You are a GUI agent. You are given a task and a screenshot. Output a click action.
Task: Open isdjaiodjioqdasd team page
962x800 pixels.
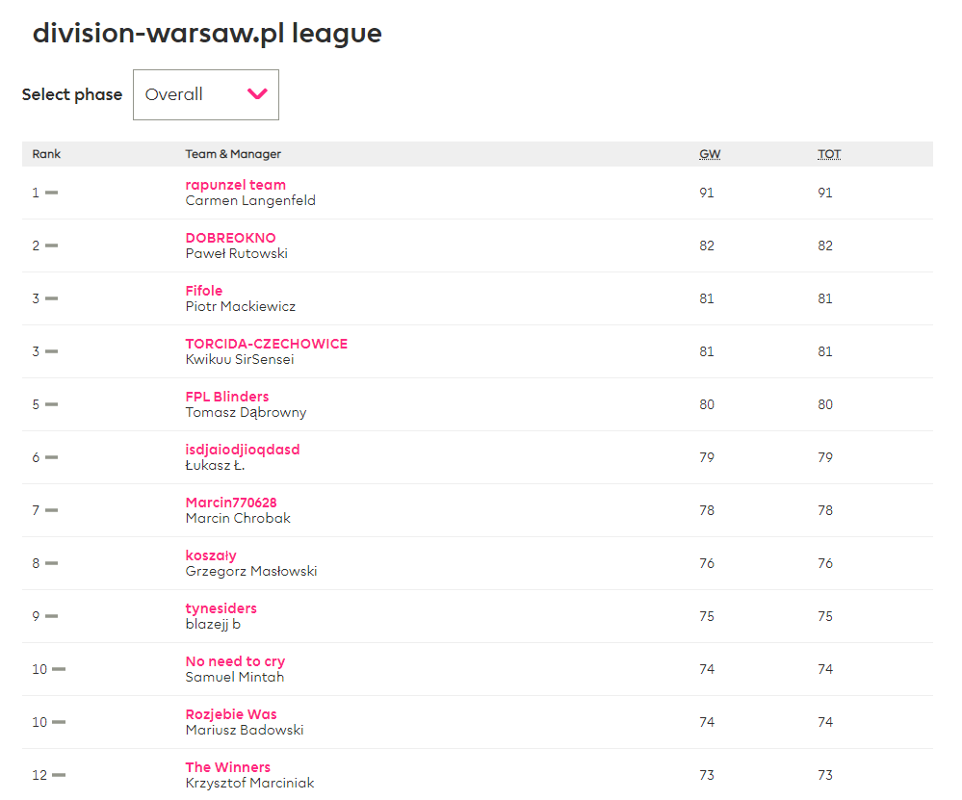click(242, 450)
